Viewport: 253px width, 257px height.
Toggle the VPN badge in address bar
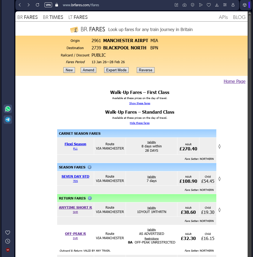click(x=48, y=5)
